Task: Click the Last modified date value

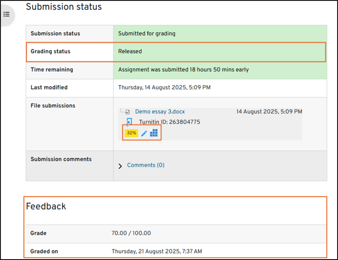Action: (x=164, y=87)
